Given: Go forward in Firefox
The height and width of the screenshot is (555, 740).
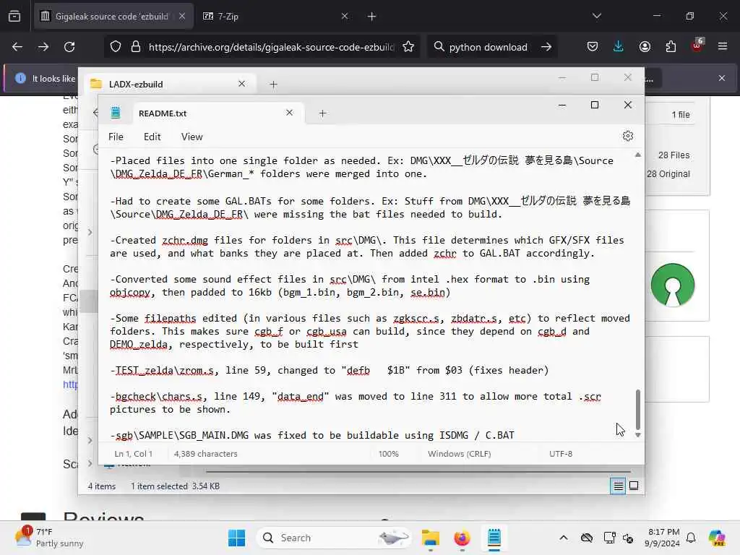Looking at the screenshot, I should click(x=43, y=47).
